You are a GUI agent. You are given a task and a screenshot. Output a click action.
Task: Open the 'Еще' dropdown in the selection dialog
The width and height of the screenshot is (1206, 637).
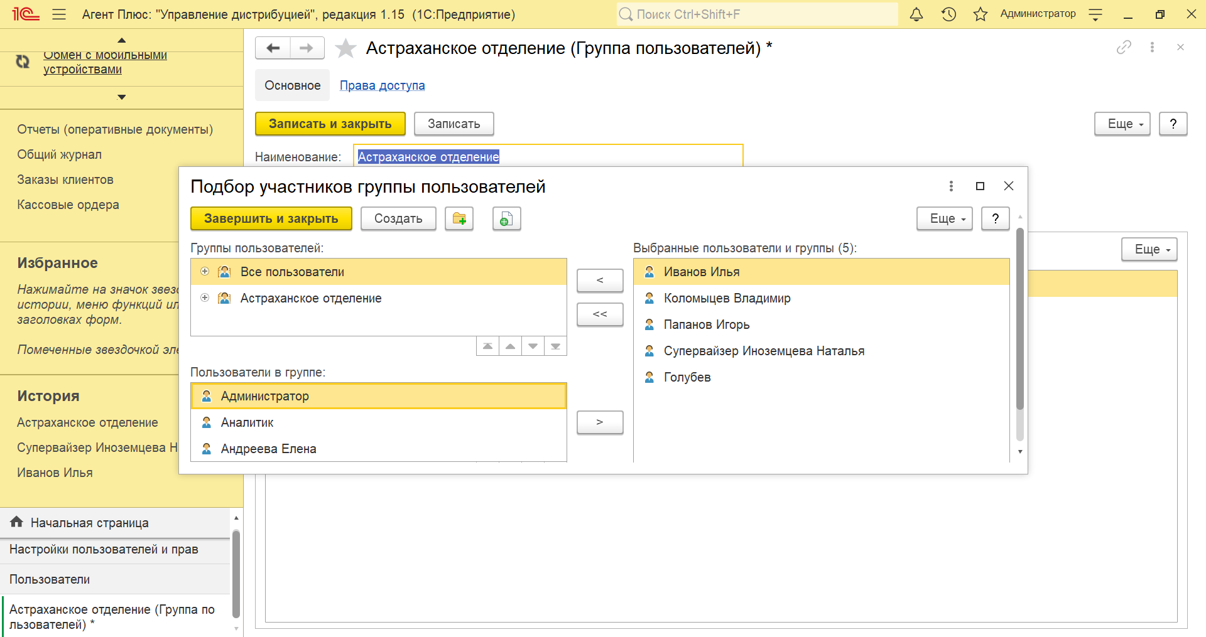click(944, 218)
